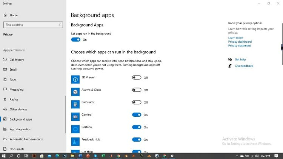Disable Cortana background toggle
Viewport: 283px width, 159px height.
[x=137, y=127]
